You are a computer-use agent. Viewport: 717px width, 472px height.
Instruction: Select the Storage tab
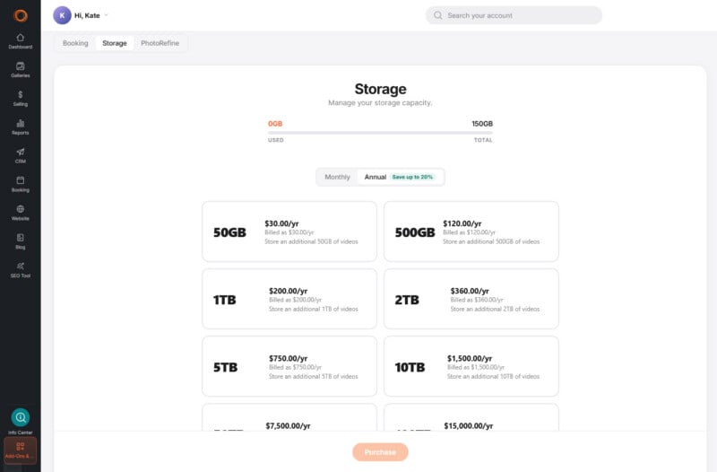(x=115, y=43)
